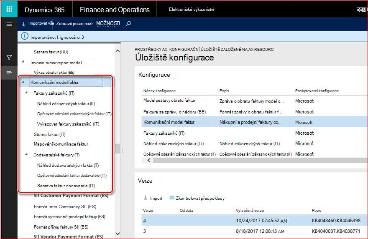The image size is (368, 239).
Task: Collapse Faktury zákazníků (IT) node
Action: click(x=26, y=93)
